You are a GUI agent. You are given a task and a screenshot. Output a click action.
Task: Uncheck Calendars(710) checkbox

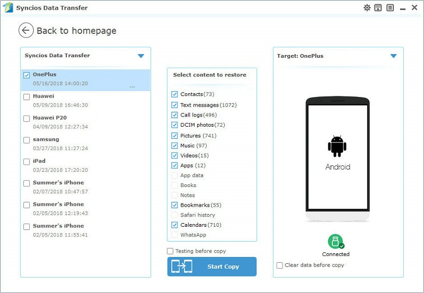click(x=174, y=225)
